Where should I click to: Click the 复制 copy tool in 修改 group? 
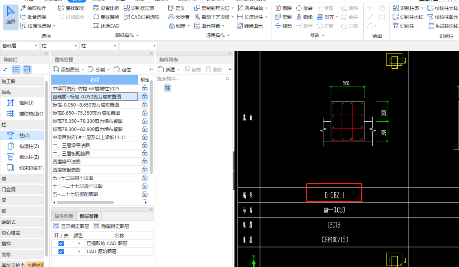point(284,17)
